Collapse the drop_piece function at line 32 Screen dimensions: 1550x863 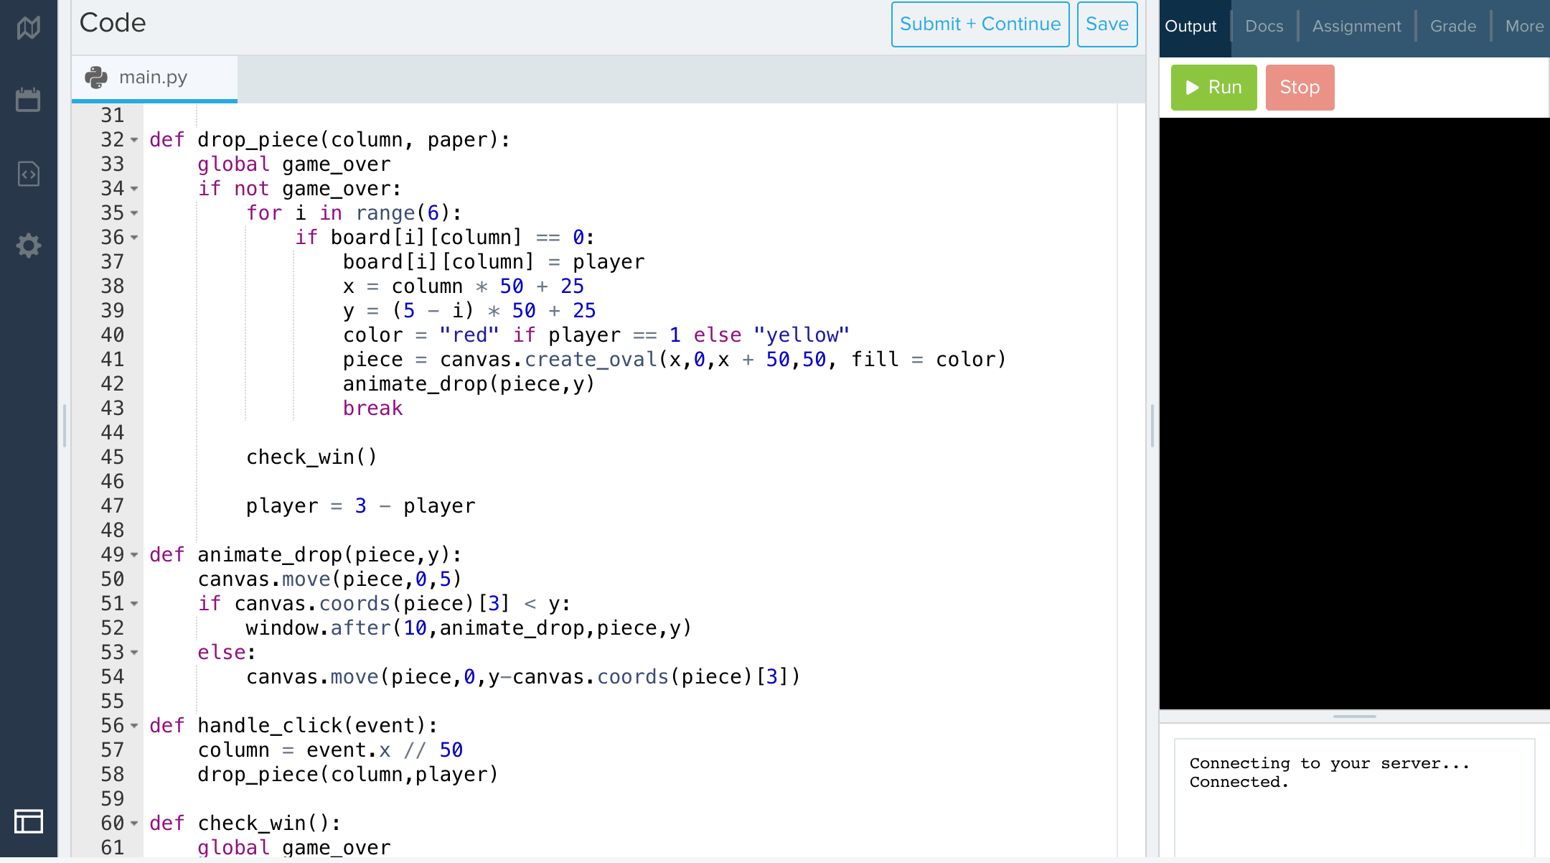click(134, 140)
